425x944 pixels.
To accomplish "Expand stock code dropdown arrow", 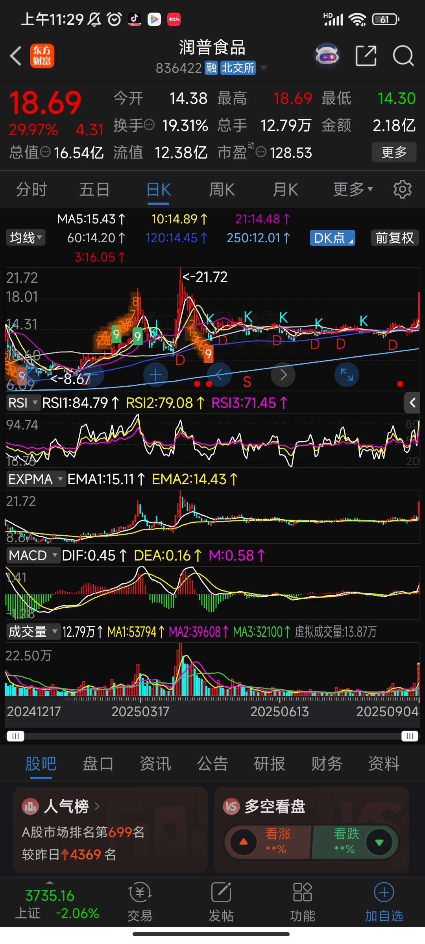I will coord(264,68).
